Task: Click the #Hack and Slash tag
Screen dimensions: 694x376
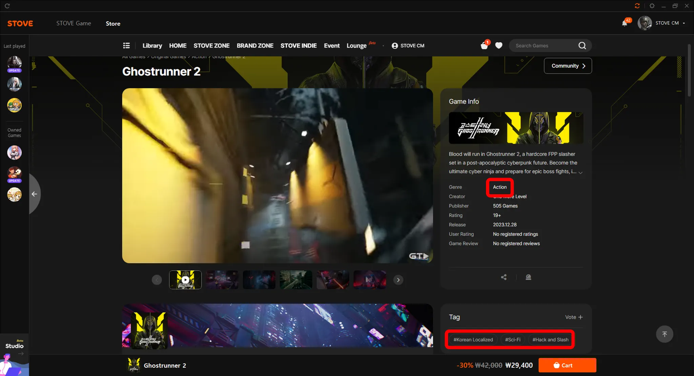Action: (x=550, y=339)
